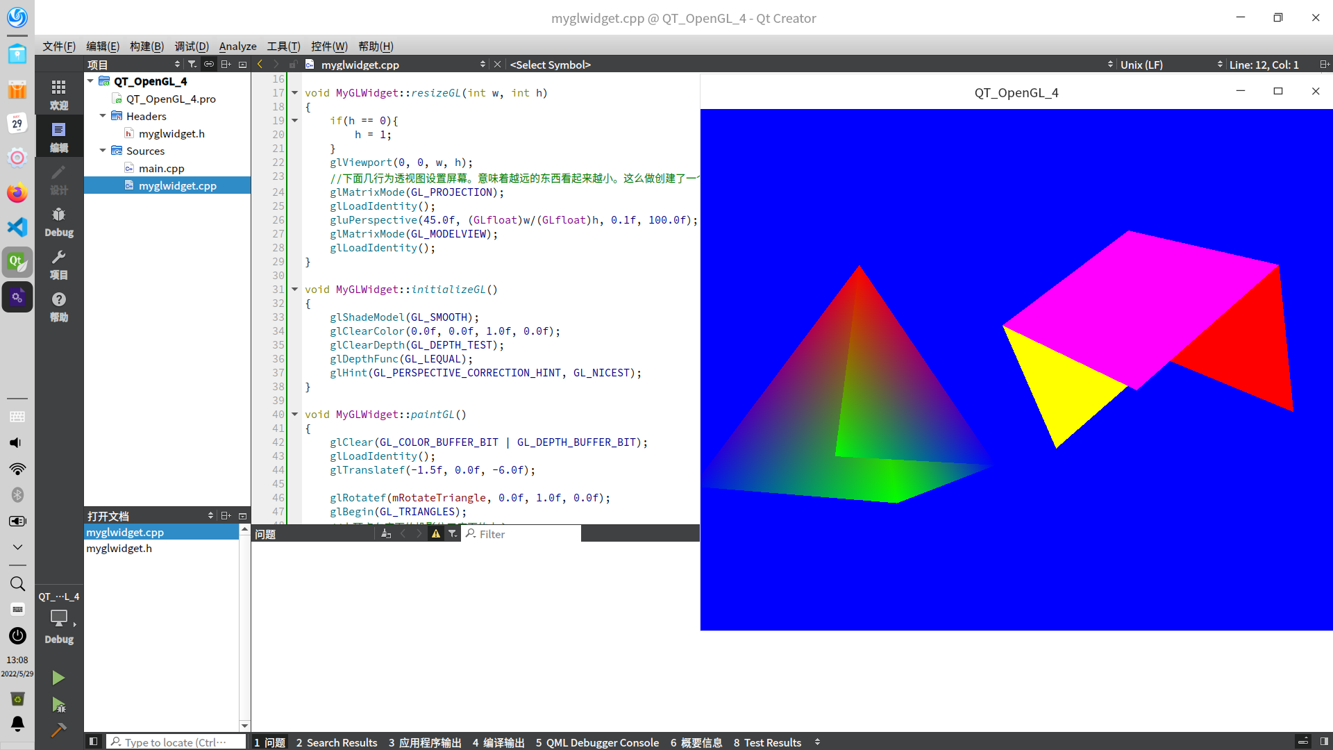
Task: Split the projects panel view
Action: [226, 65]
